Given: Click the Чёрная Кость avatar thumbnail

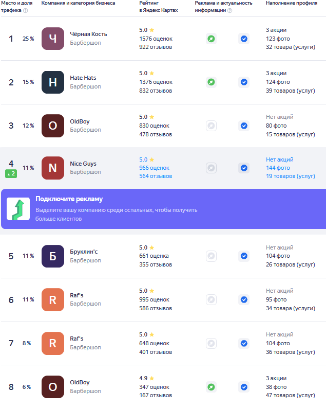Looking at the screenshot, I should [x=53, y=39].
